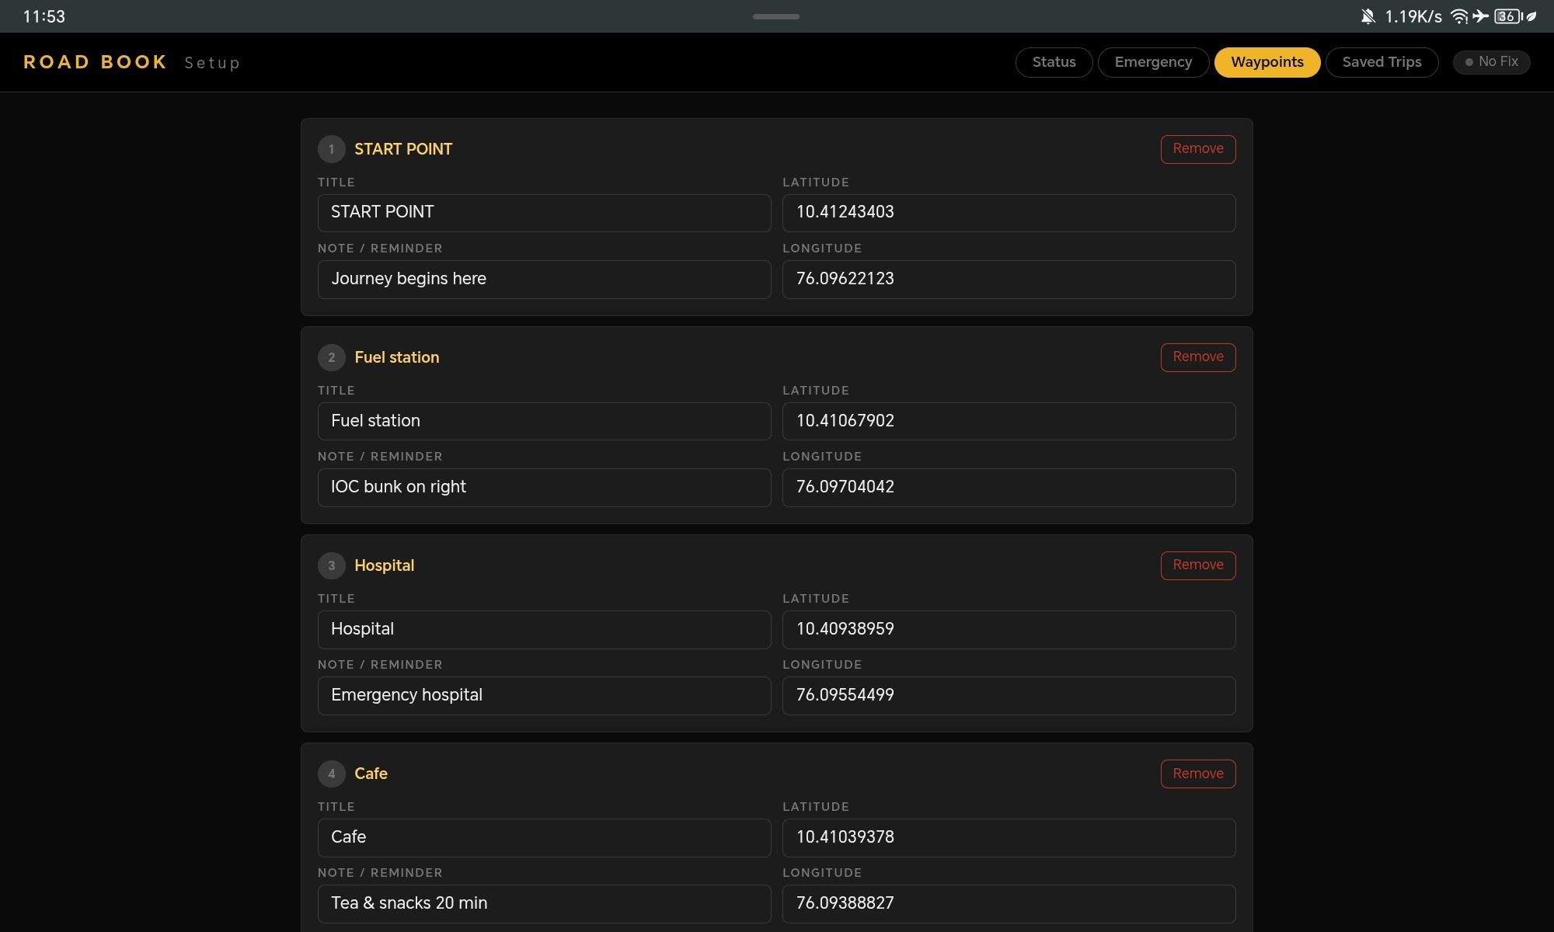
Task: Tap the top drag handle pill
Action: click(x=776, y=16)
